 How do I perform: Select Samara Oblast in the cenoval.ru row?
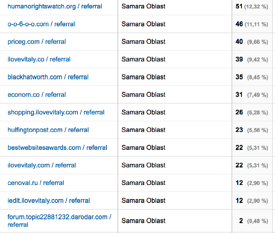(143, 183)
